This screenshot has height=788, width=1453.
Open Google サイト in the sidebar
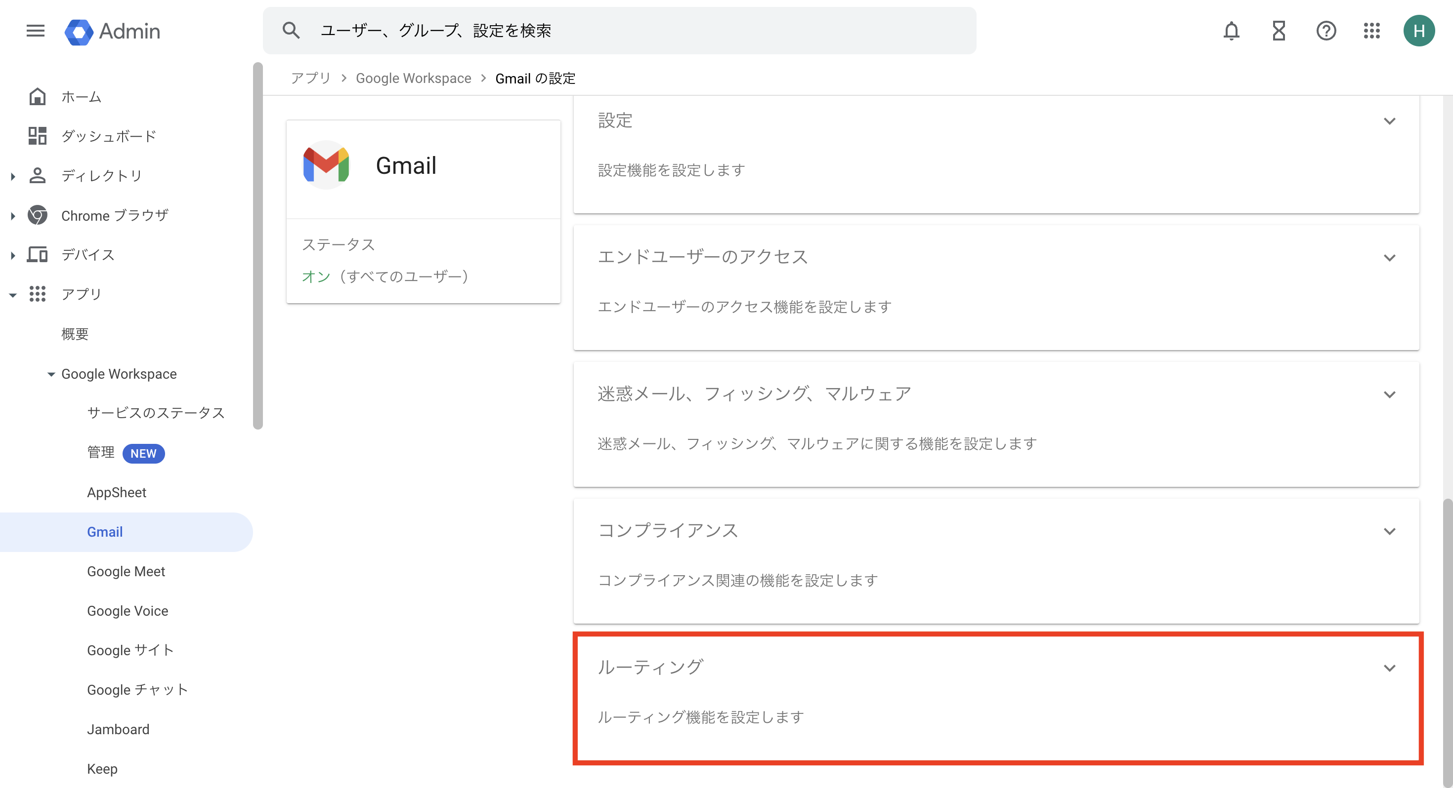[130, 650]
